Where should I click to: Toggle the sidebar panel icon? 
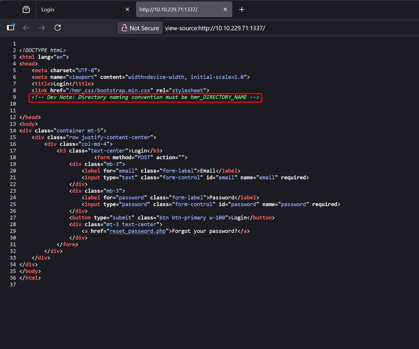11,28
